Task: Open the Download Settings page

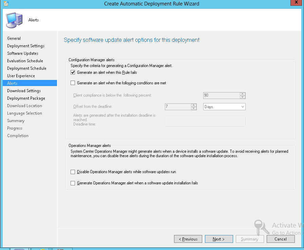Action: 24,91
